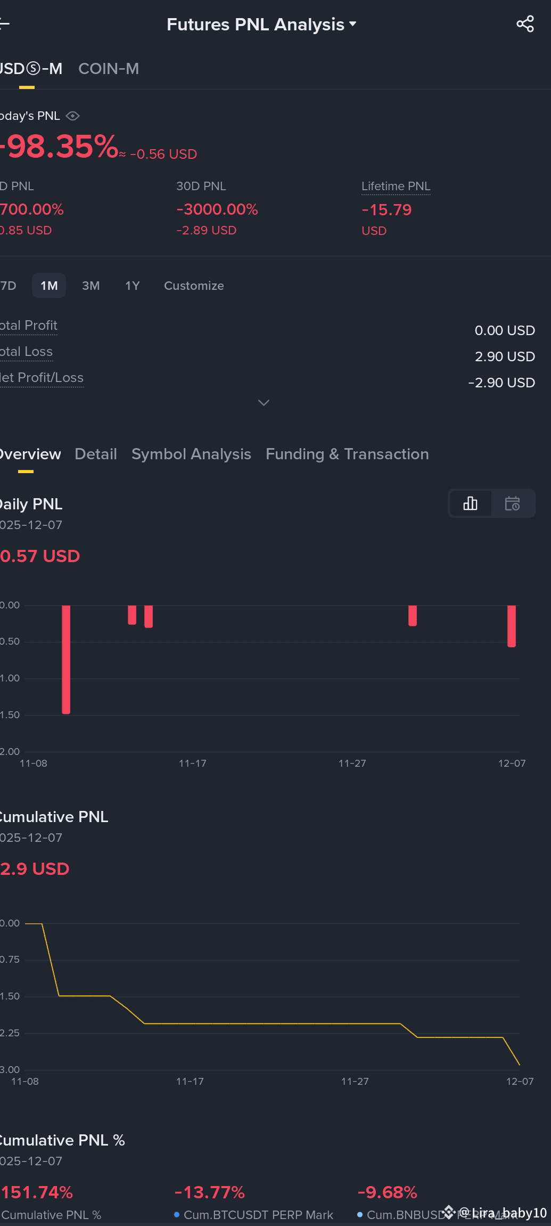Expand profit/loss summary chevron
Image resolution: width=551 pixels, height=1226 pixels.
click(264, 403)
